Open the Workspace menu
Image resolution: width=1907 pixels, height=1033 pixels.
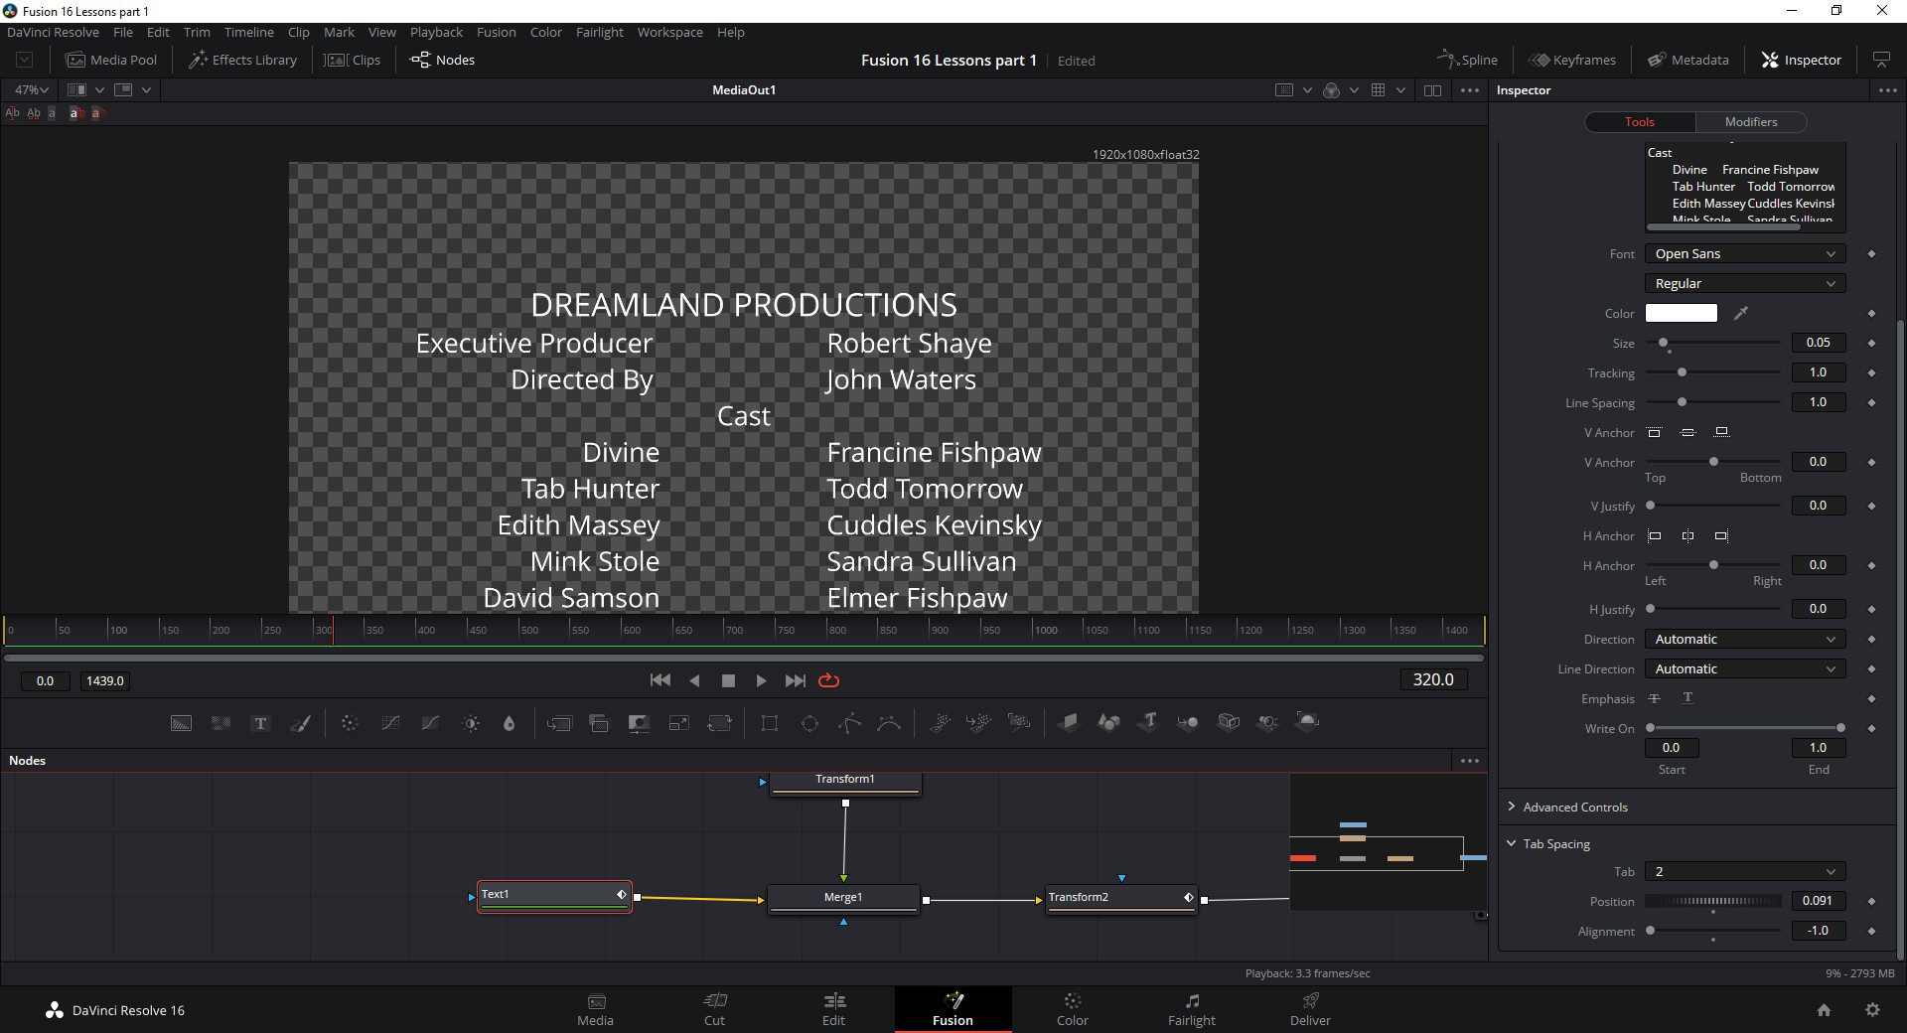[x=669, y=32]
